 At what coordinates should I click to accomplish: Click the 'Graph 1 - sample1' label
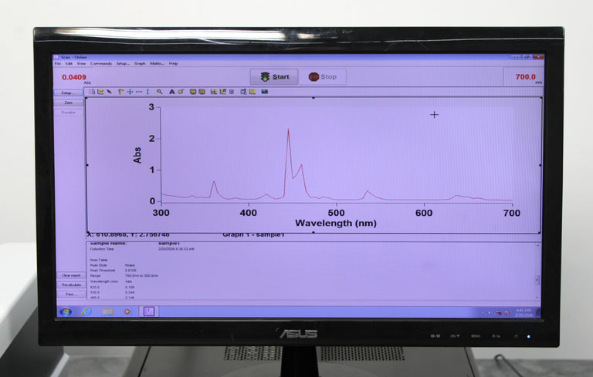pos(253,235)
